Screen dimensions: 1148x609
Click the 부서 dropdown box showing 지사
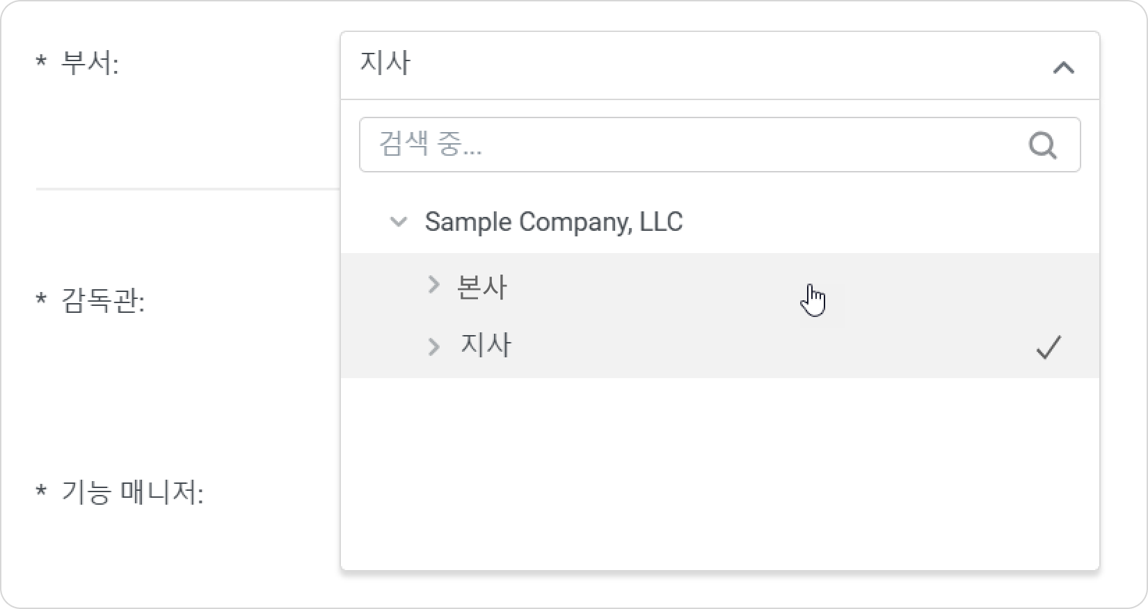(x=719, y=65)
